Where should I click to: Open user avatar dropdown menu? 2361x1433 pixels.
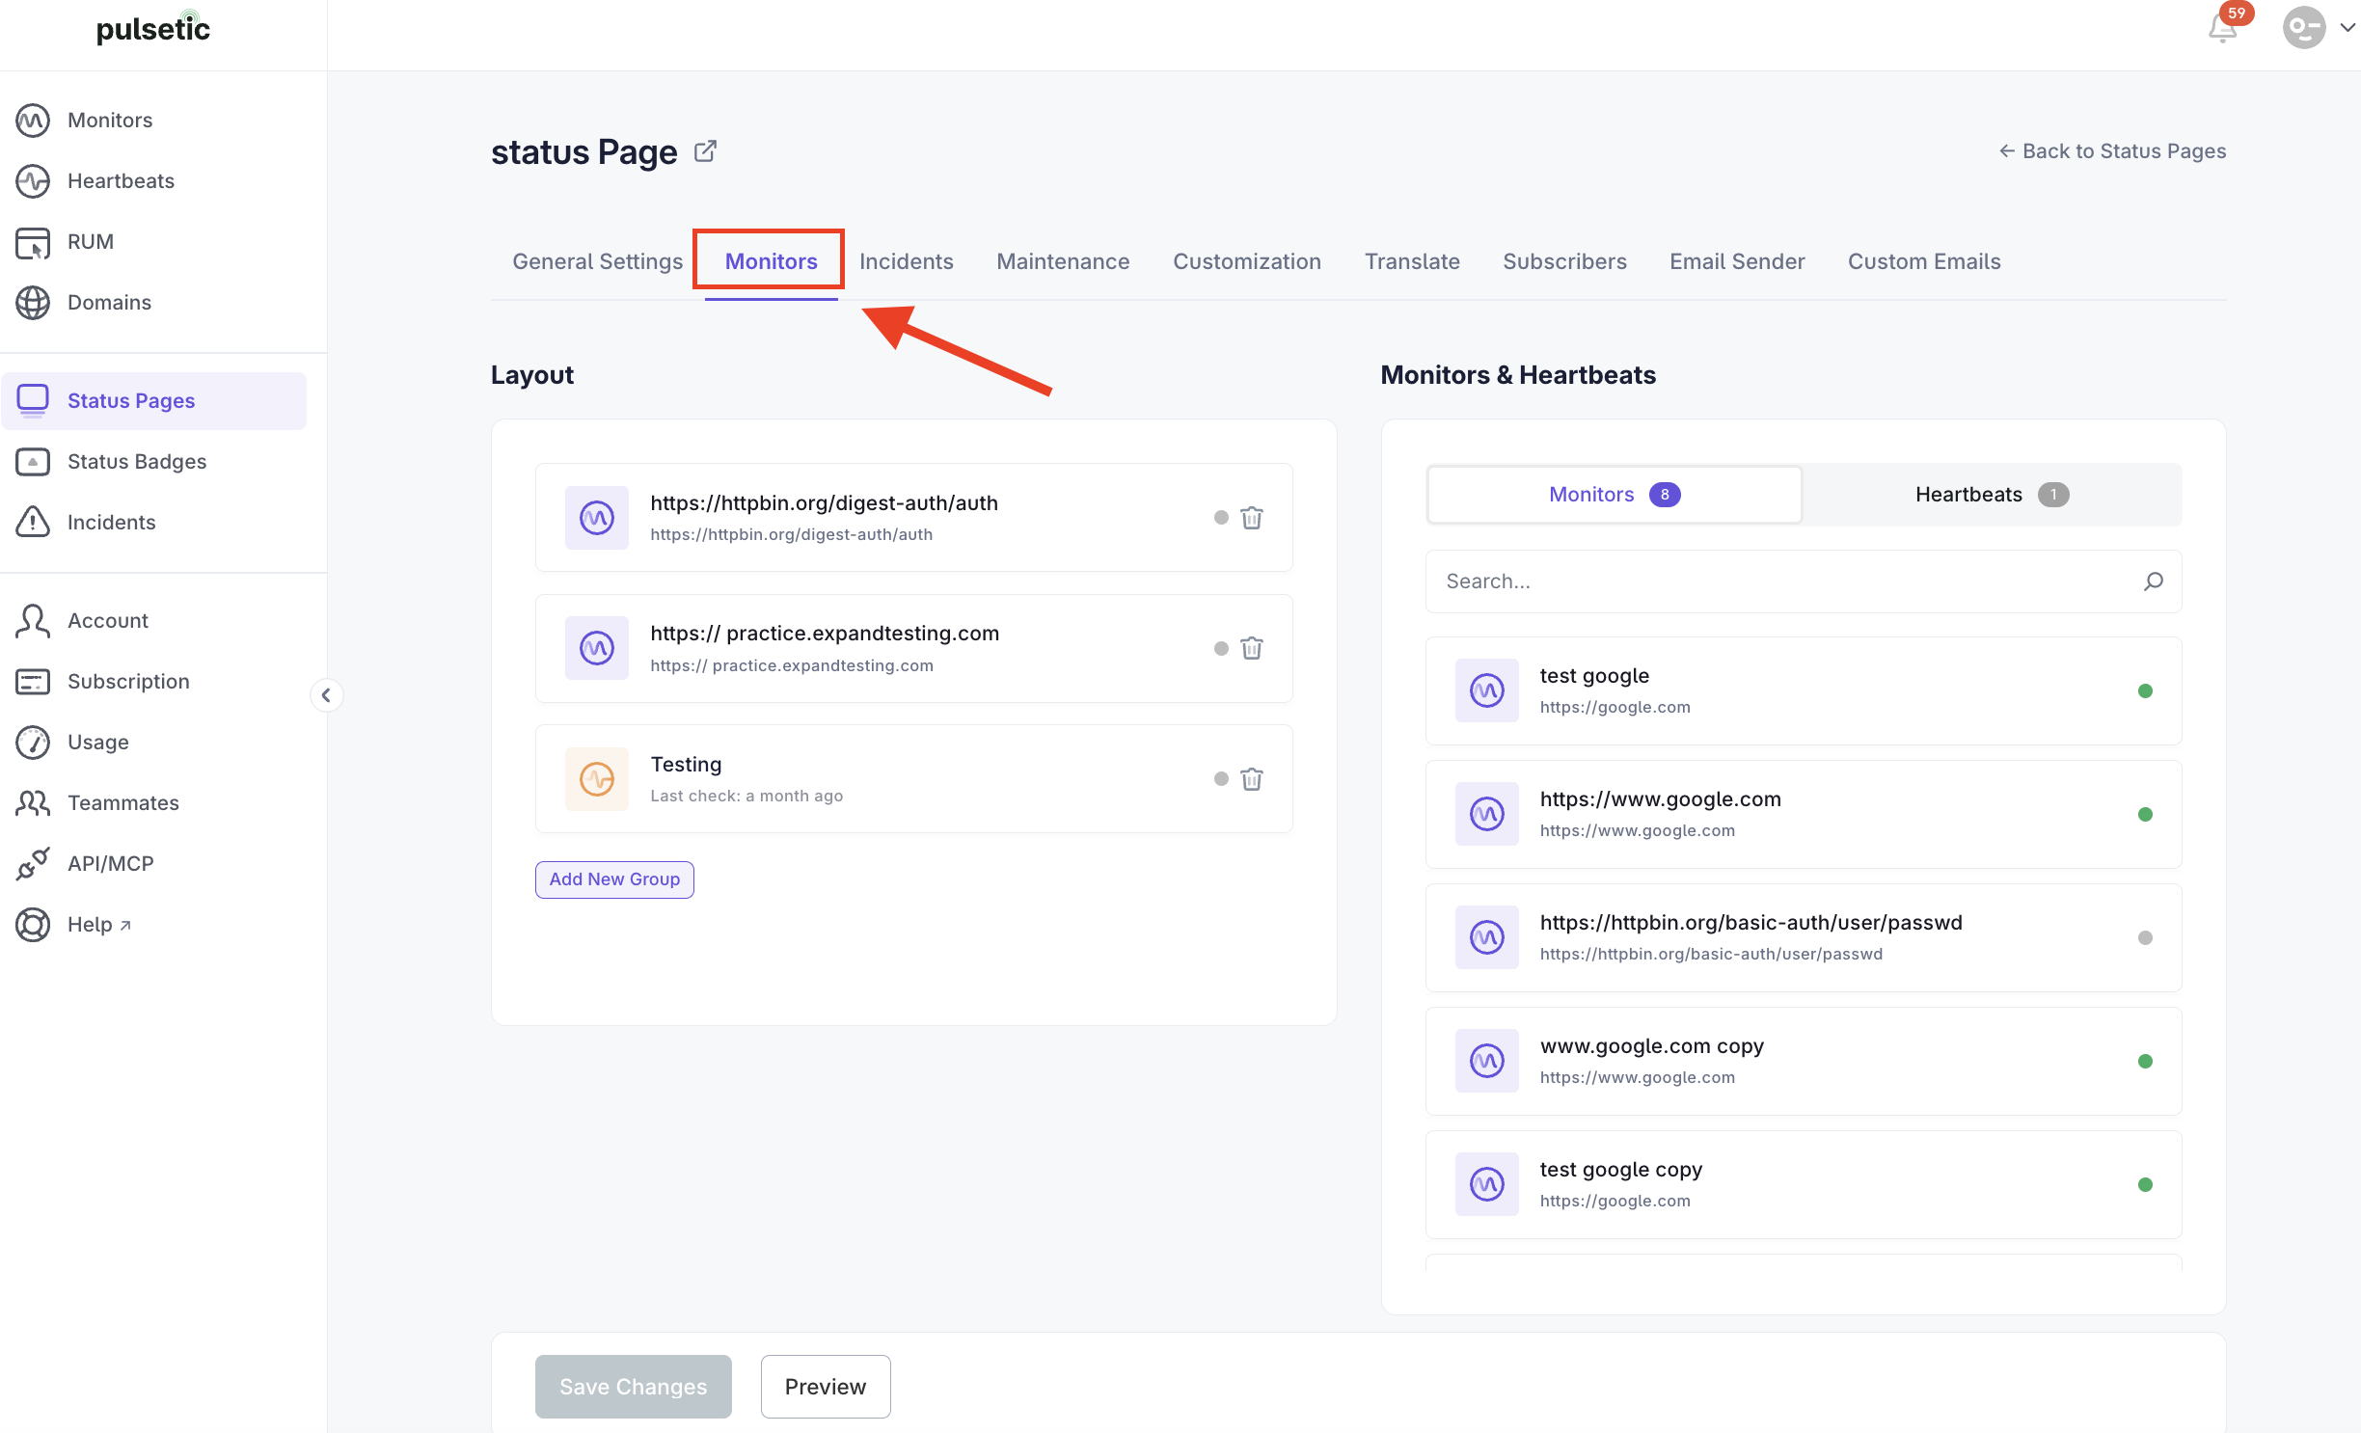2318,28
